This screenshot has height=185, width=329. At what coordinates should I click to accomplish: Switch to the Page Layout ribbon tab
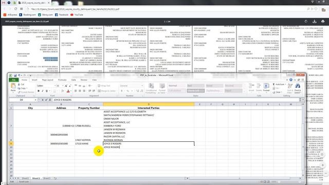tap(48, 80)
